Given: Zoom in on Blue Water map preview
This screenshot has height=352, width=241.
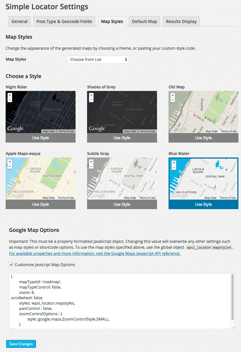Looking at the screenshot, I should coord(174,163).
